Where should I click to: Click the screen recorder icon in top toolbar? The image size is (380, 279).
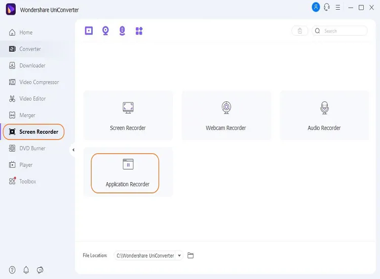pyautogui.click(x=89, y=31)
